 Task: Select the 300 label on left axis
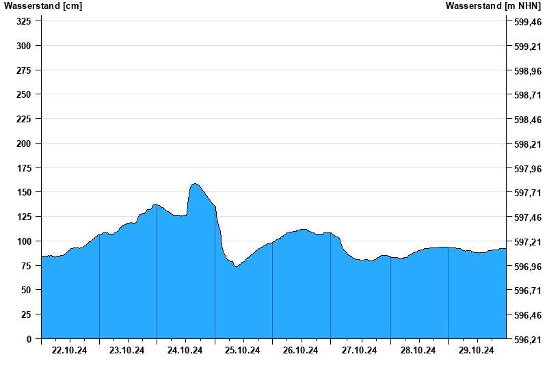coord(24,46)
